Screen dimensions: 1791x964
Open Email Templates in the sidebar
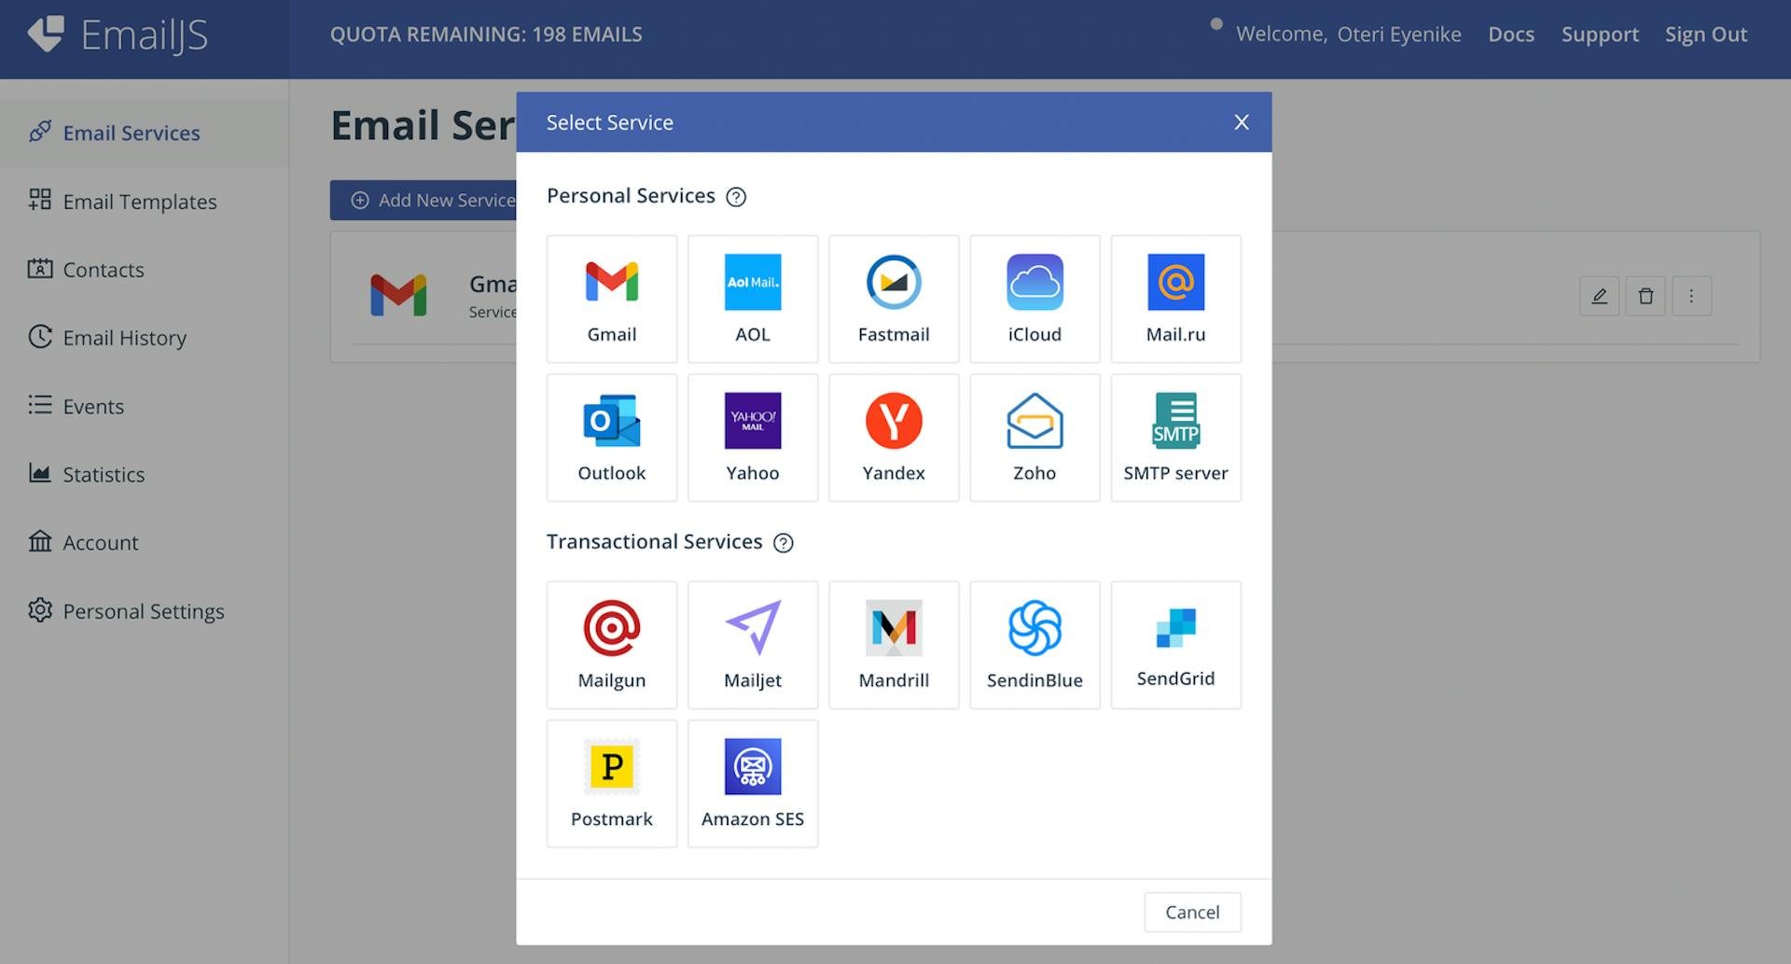[139, 202]
